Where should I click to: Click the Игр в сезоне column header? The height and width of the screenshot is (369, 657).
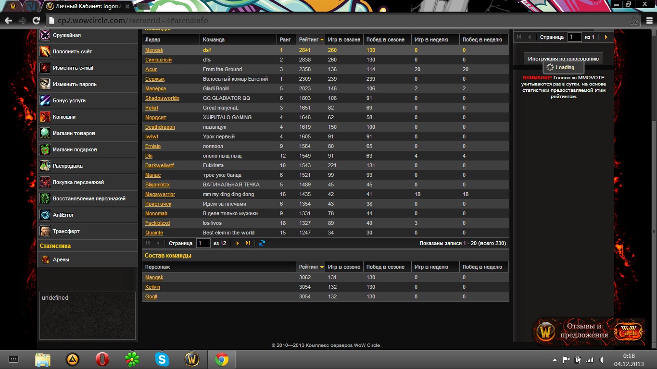coord(343,39)
